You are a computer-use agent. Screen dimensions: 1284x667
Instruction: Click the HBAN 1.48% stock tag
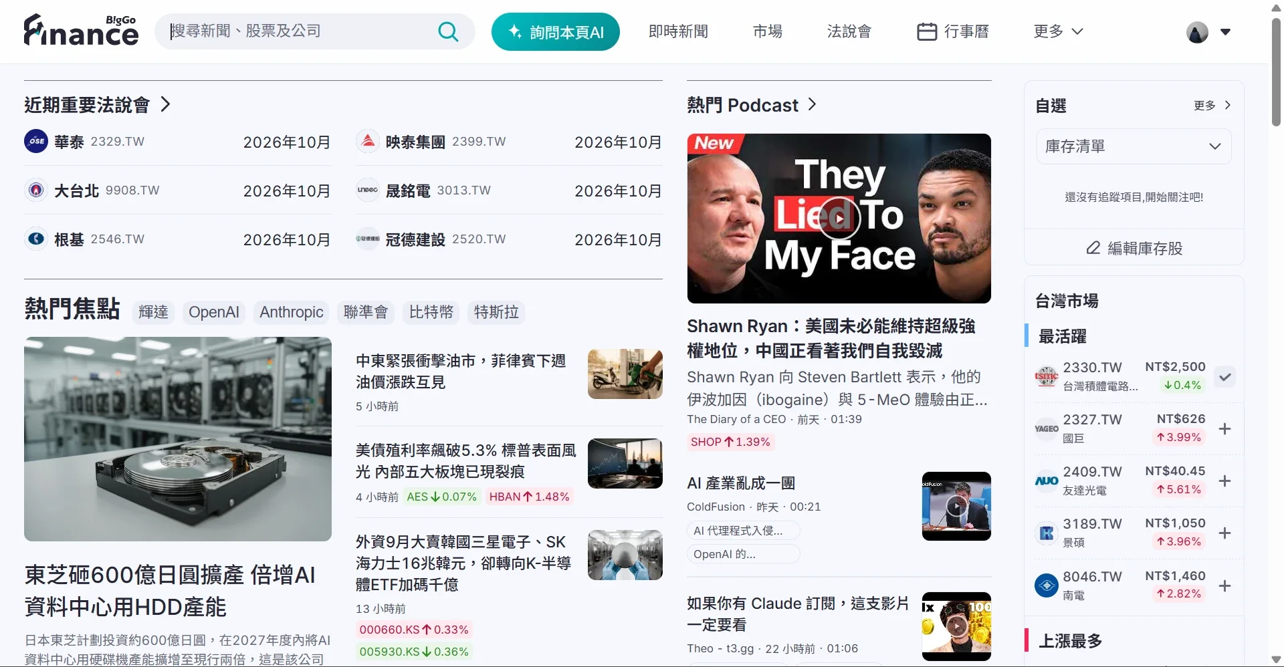click(x=529, y=497)
